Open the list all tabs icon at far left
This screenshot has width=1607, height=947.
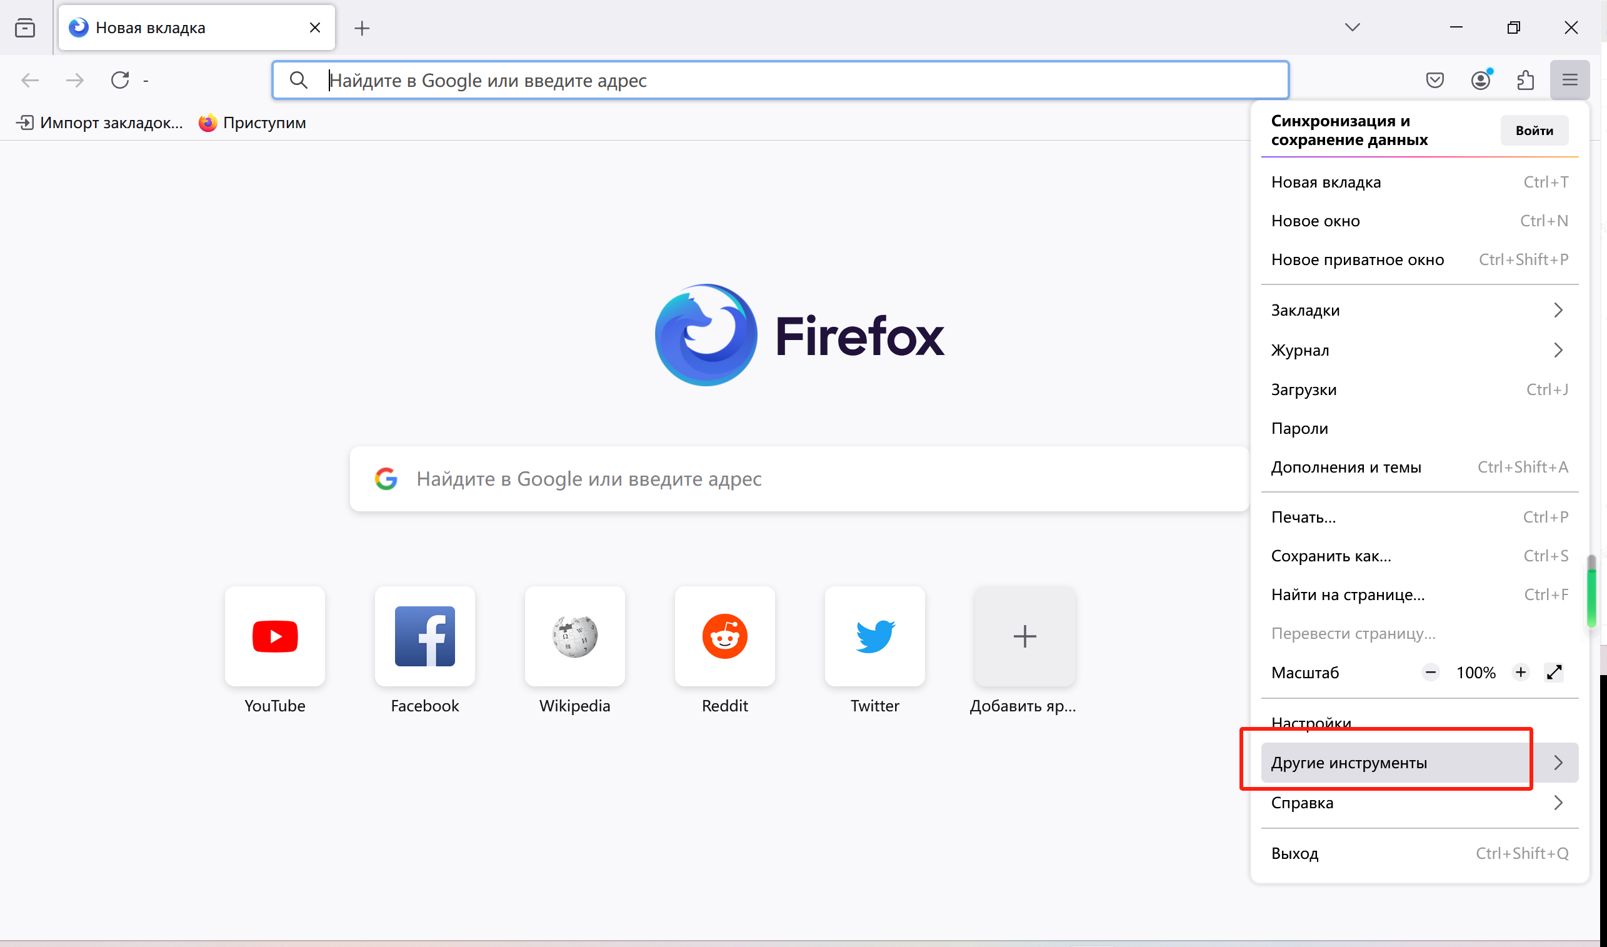pos(25,28)
